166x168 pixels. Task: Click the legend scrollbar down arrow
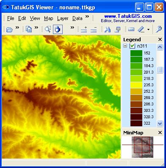pos(160,123)
